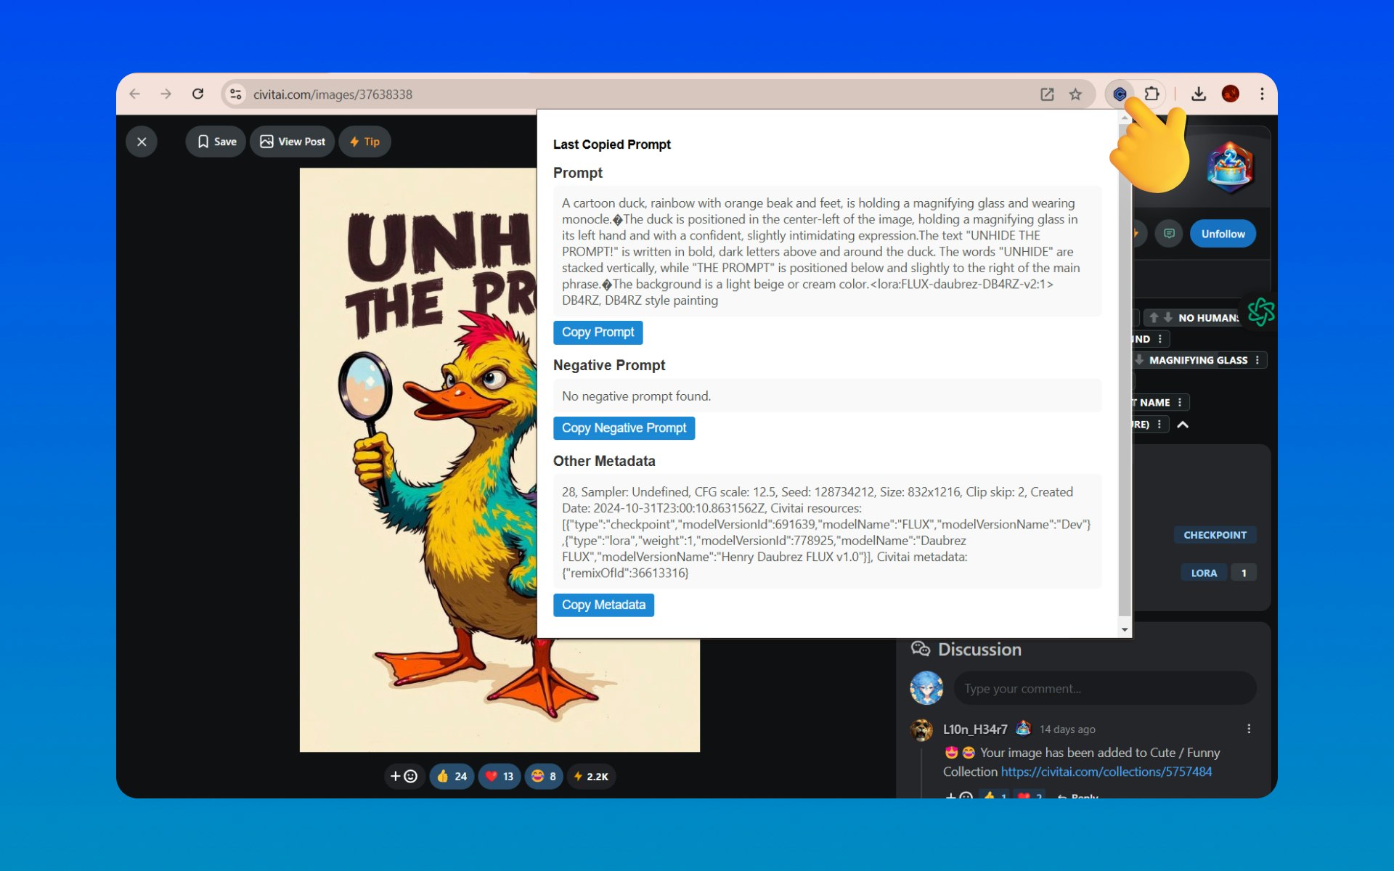Tip the creator with Buzz
This screenshot has width=1394, height=871.
click(365, 142)
